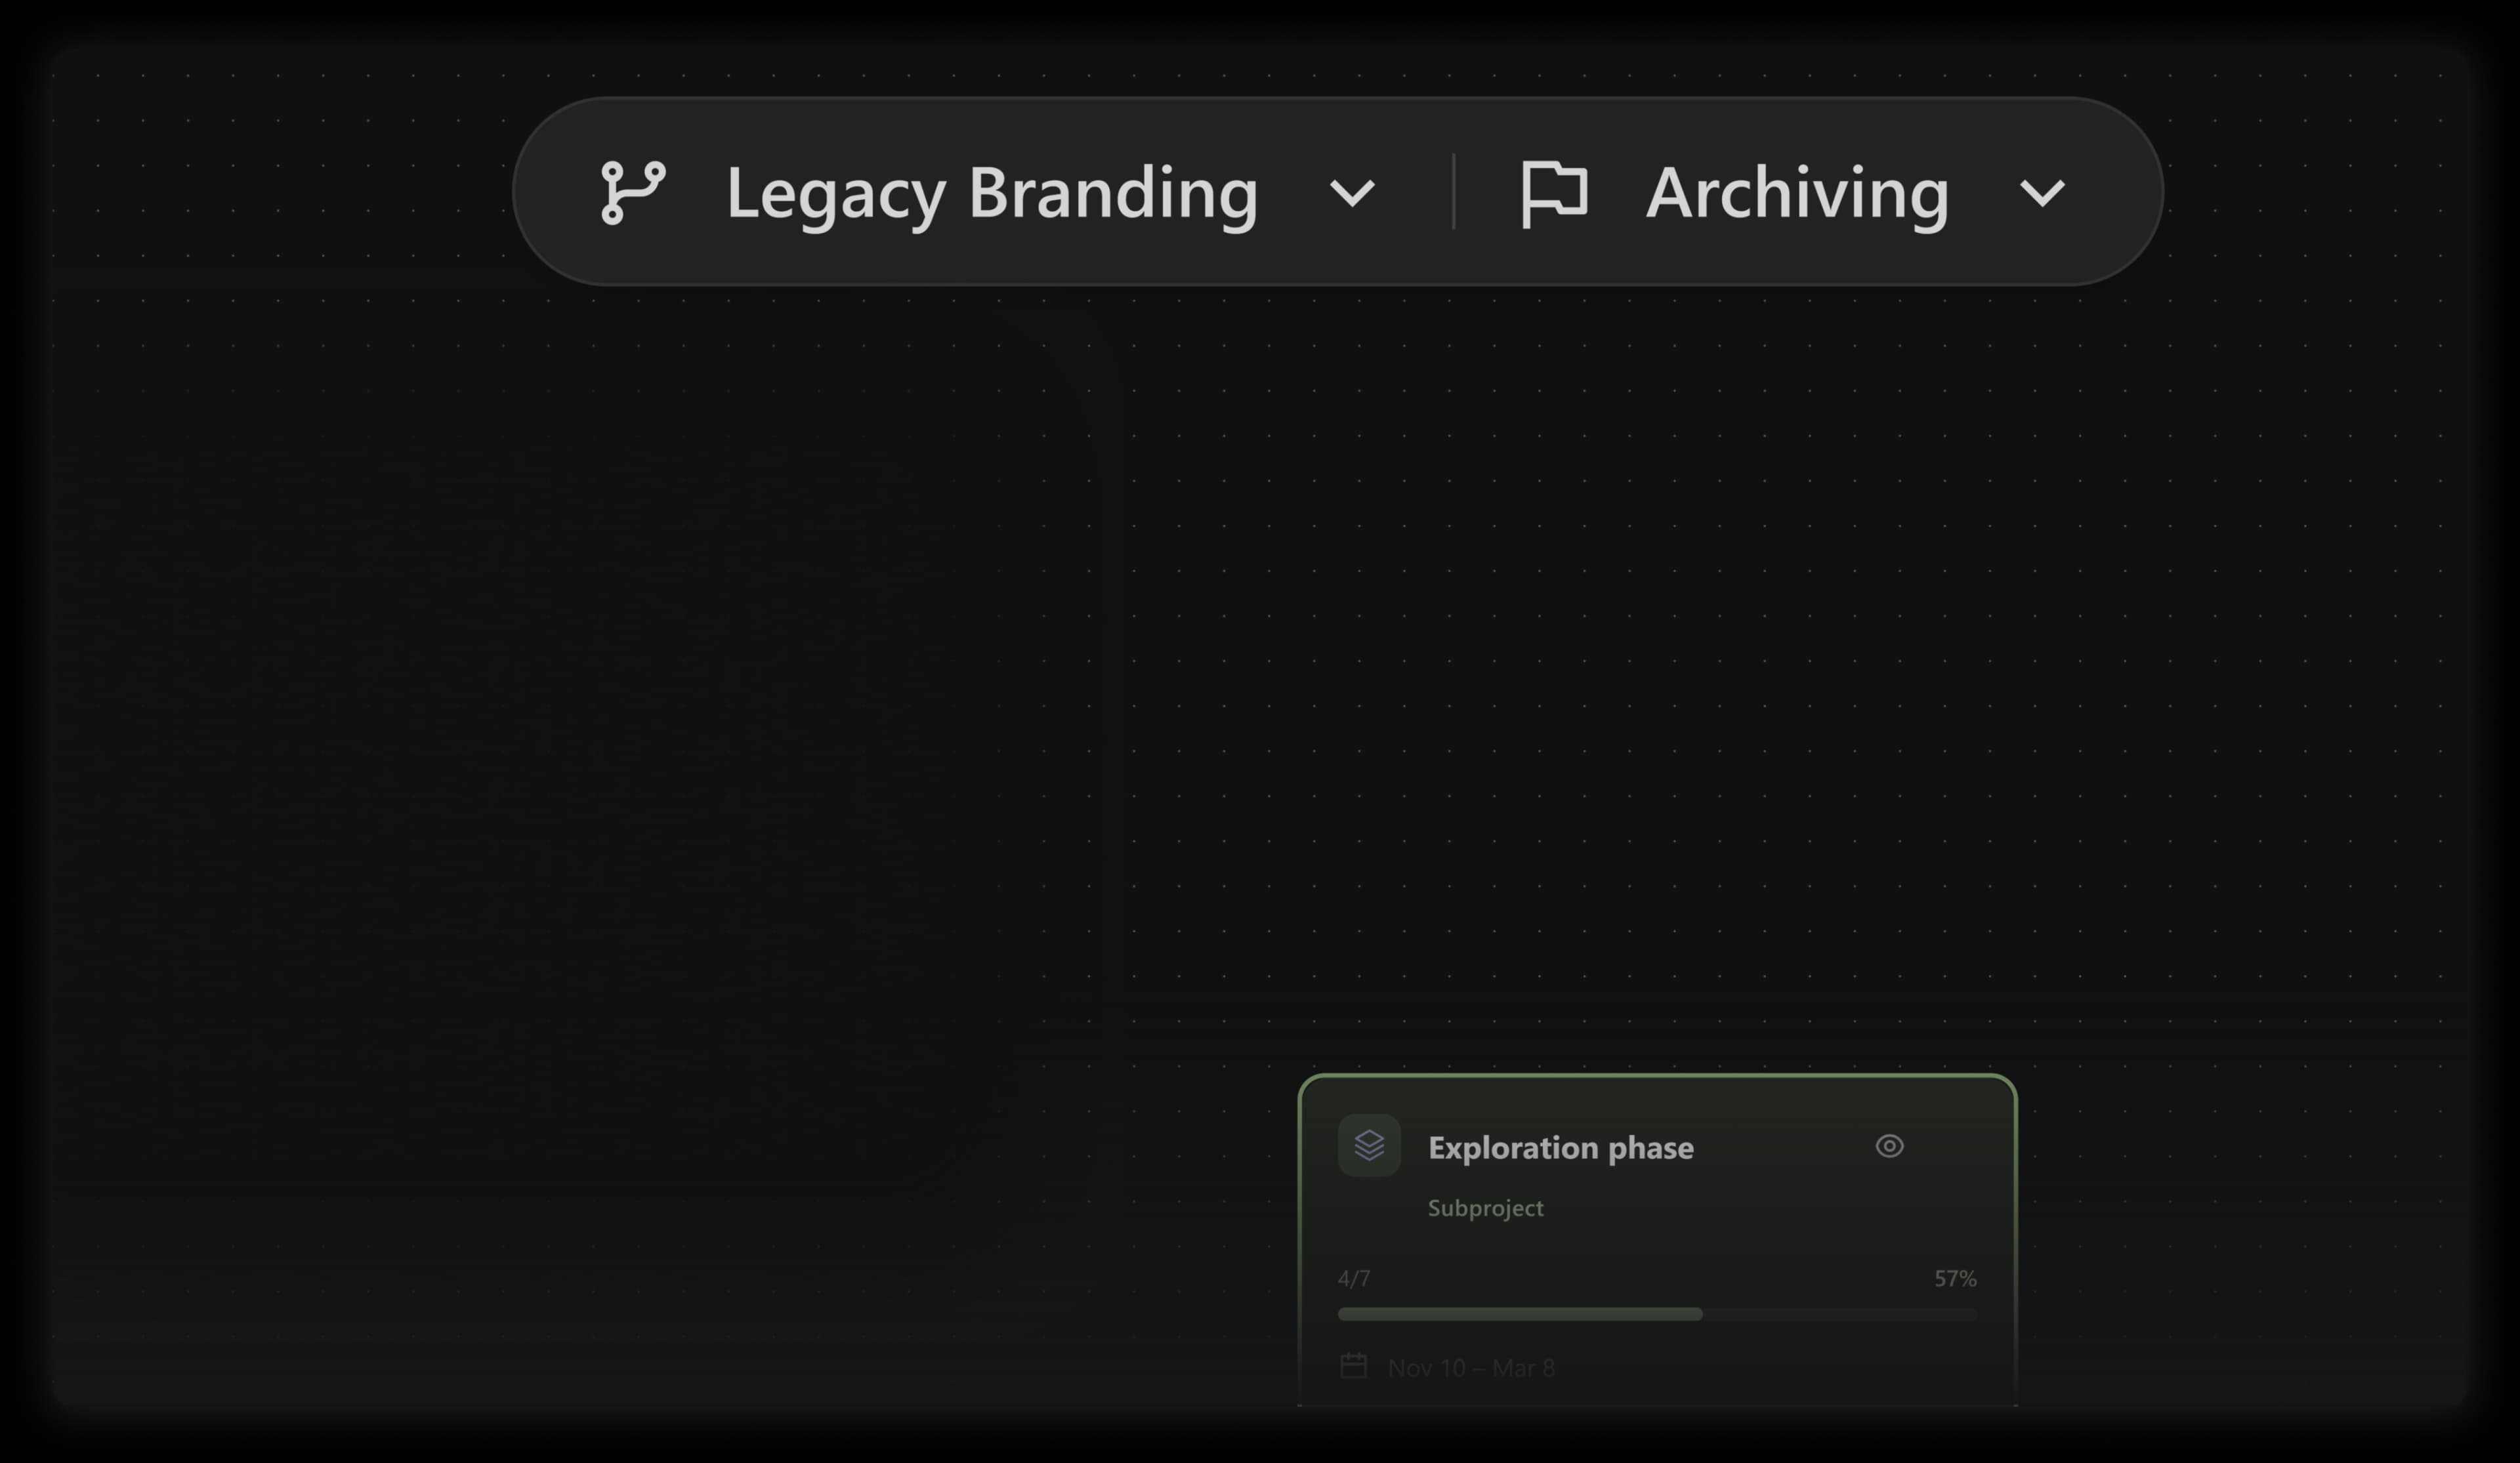This screenshot has height=1463, width=2520.
Task: Click the unfilled end of progress bar
Action: coord(1900,1314)
